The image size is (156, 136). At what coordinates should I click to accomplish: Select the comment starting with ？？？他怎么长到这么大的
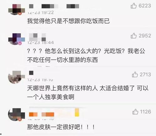86,55
